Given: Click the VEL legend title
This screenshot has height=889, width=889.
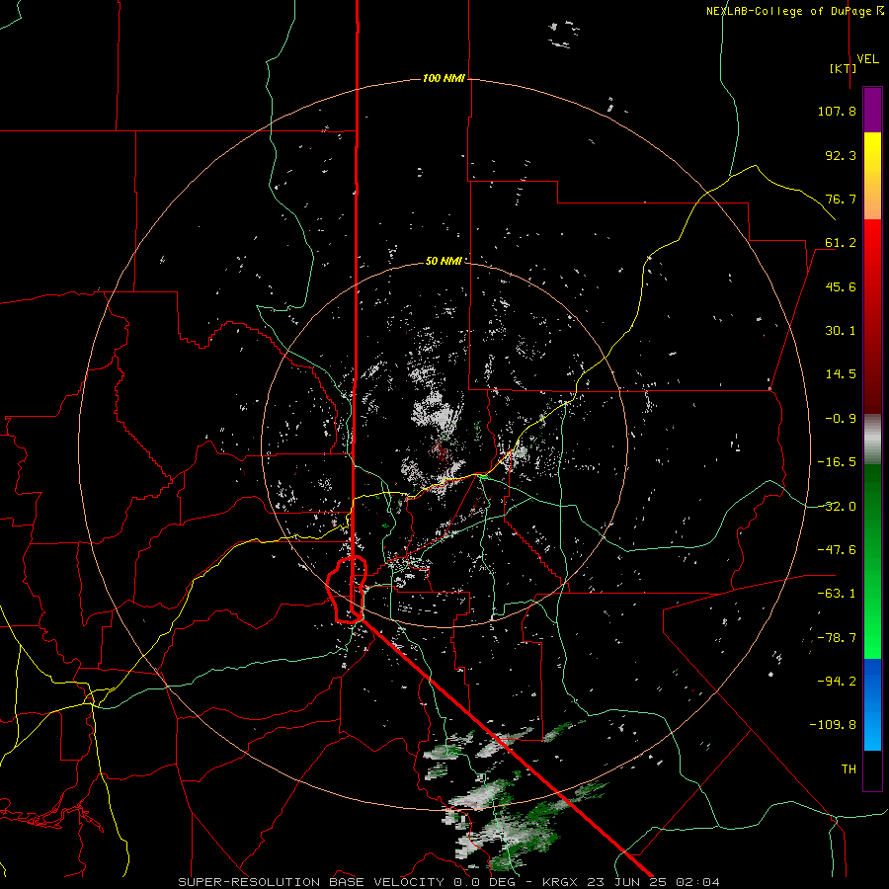Looking at the screenshot, I should [x=867, y=59].
